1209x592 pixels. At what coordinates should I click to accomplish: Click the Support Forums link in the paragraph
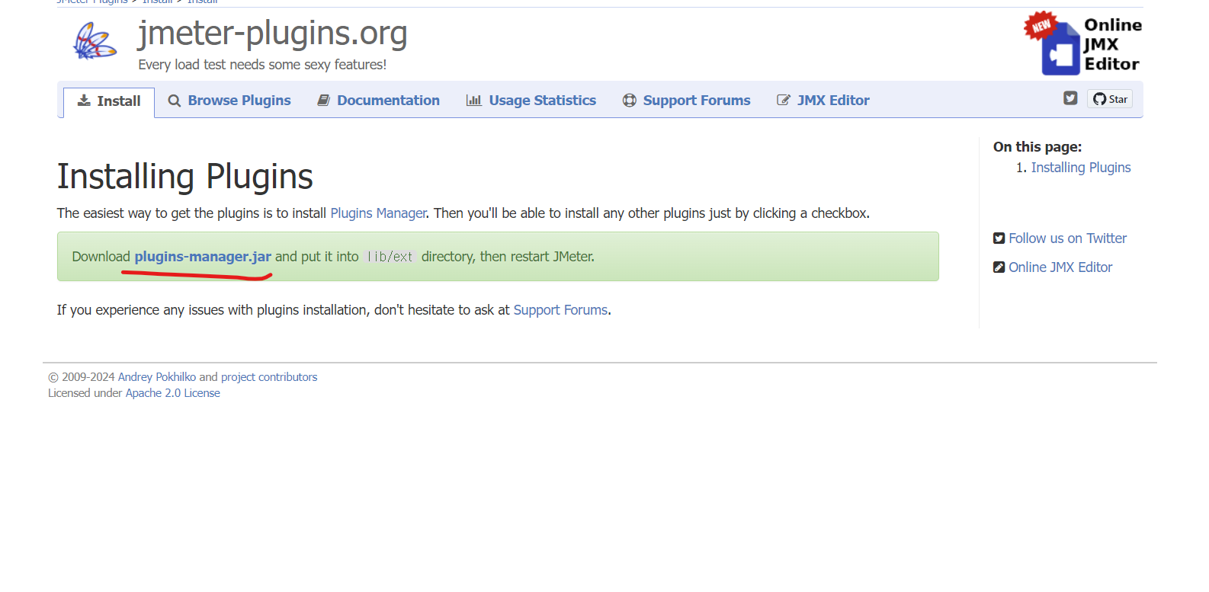coord(560,310)
